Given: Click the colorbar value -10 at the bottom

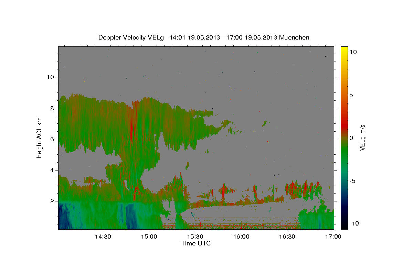Looking at the screenshot, I should [354, 224].
